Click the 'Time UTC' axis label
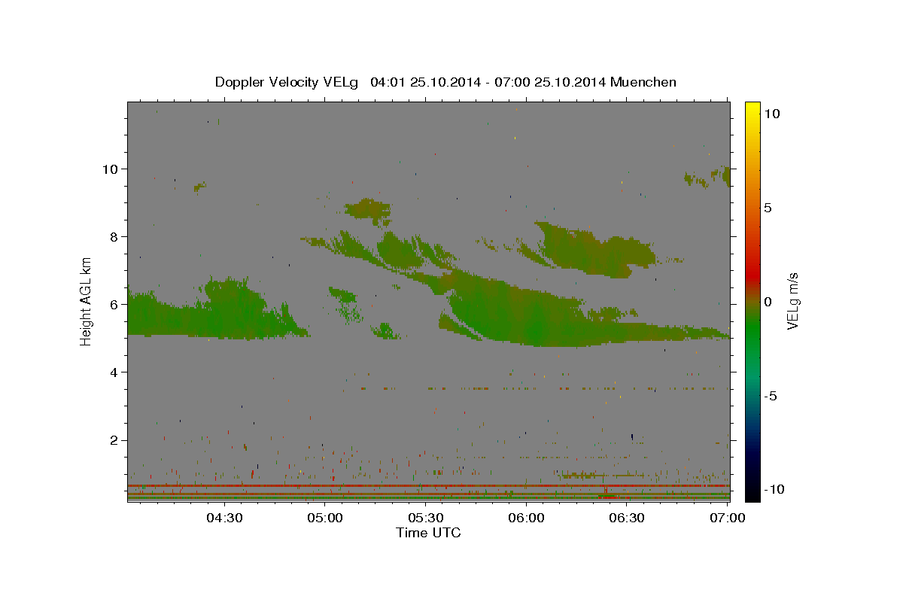Image resolution: width=903 pixels, height=602 pixels. (x=428, y=533)
